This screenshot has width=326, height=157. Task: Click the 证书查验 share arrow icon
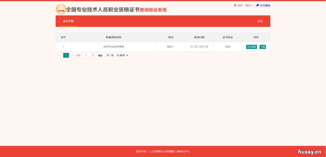258,5
